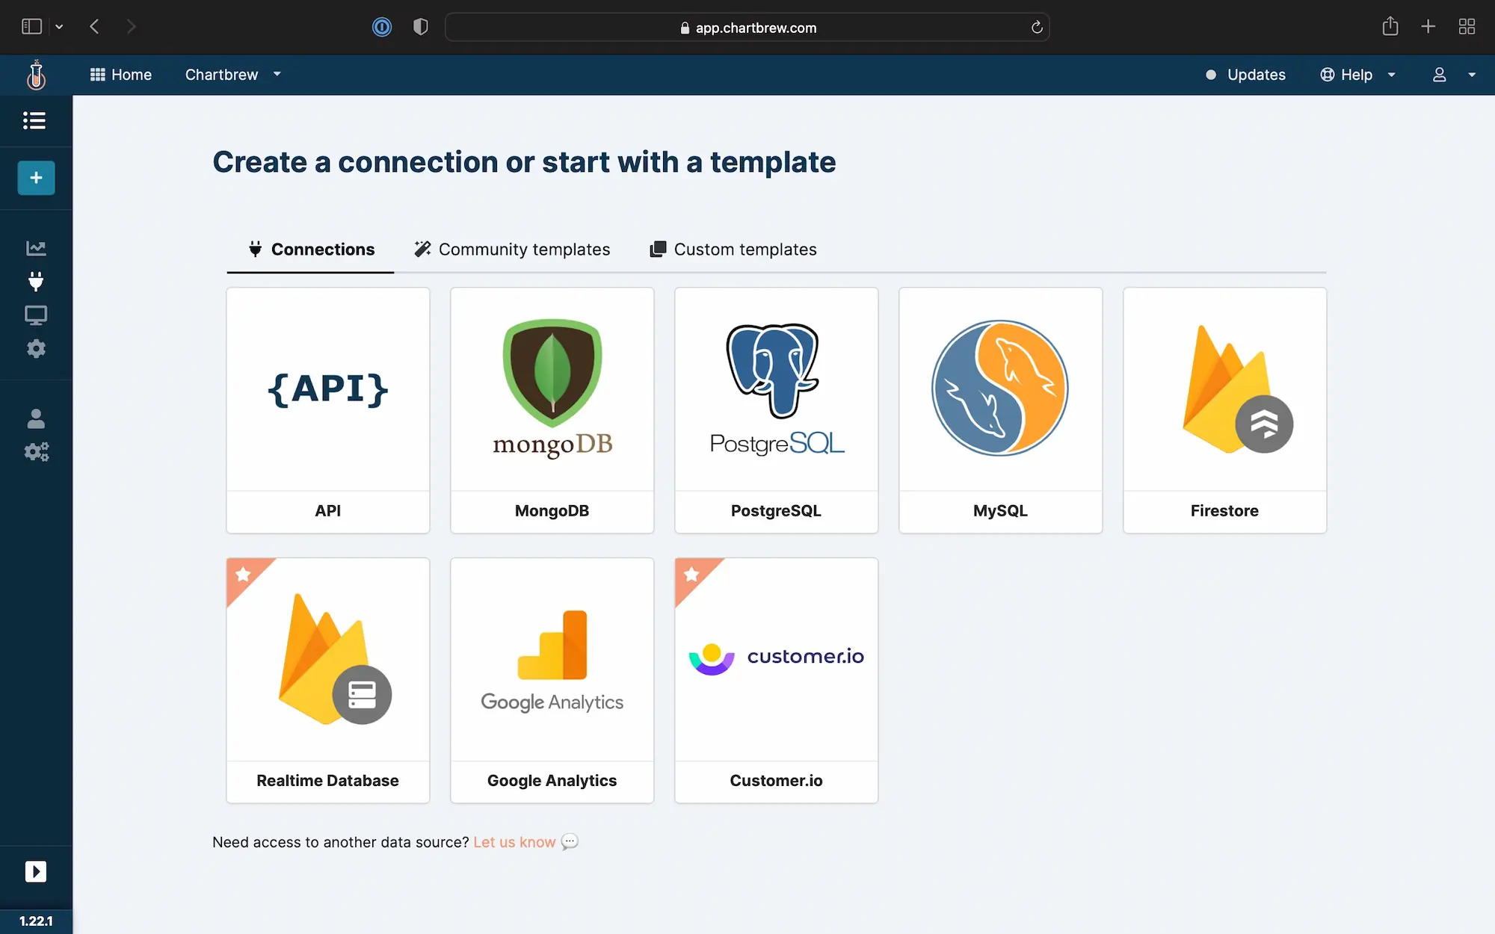Image resolution: width=1495 pixels, height=934 pixels.
Task: Open the sidebar list menu icon
Action: point(34,120)
